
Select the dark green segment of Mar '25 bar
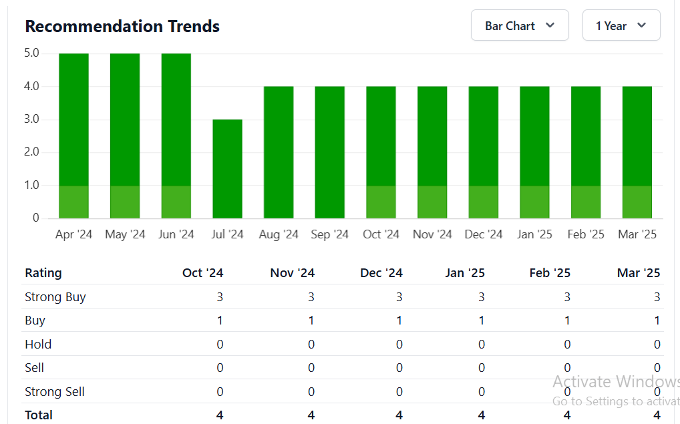(x=637, y=136)
